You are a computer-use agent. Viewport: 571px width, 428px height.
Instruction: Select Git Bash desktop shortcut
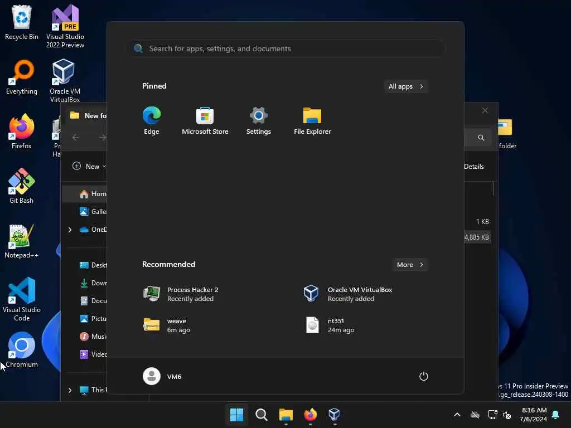point(22,186)
